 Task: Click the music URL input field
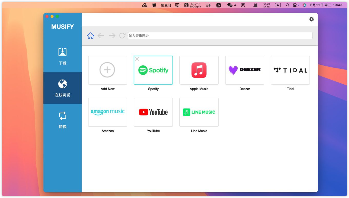(220, 36)
